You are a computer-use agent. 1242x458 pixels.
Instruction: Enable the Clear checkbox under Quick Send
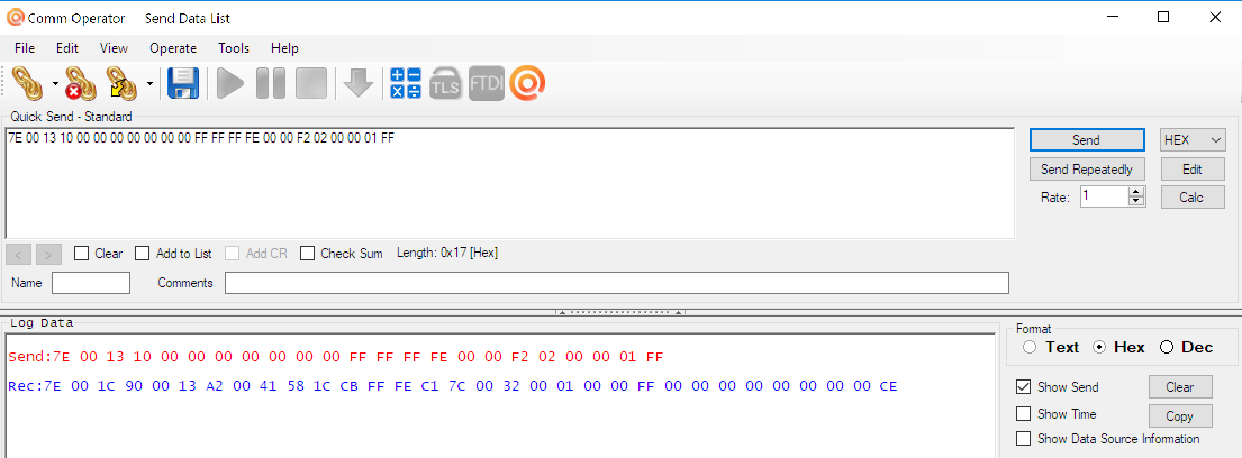[81, 254]
